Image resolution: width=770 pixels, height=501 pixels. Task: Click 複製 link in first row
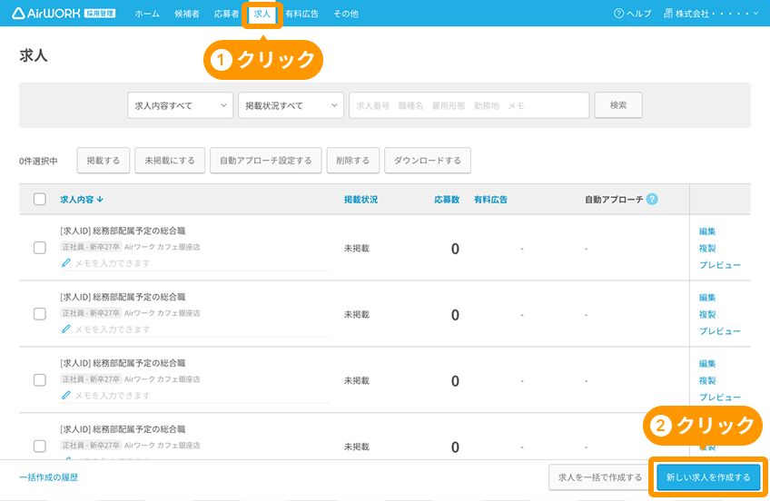(x=707, y=249)
